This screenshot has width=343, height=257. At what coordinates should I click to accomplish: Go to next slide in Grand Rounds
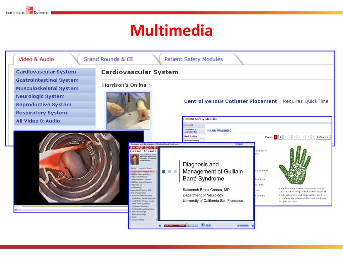pos(210,225)
